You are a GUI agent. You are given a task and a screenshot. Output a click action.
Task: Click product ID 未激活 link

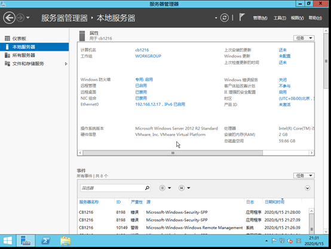[284, 104]
